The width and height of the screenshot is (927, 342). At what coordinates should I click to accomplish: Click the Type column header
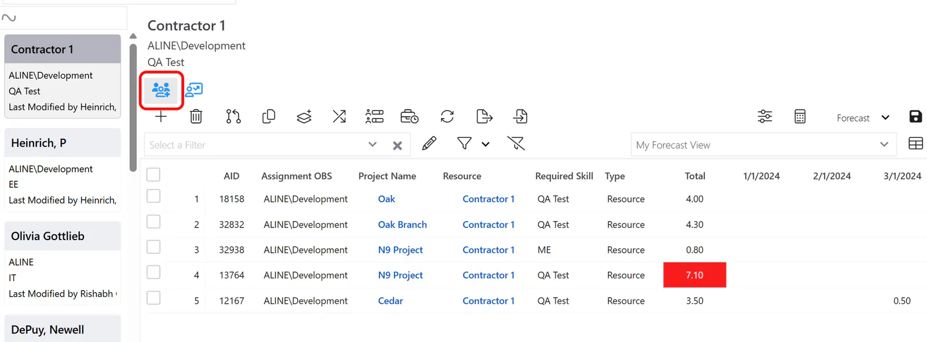[615, 176]
